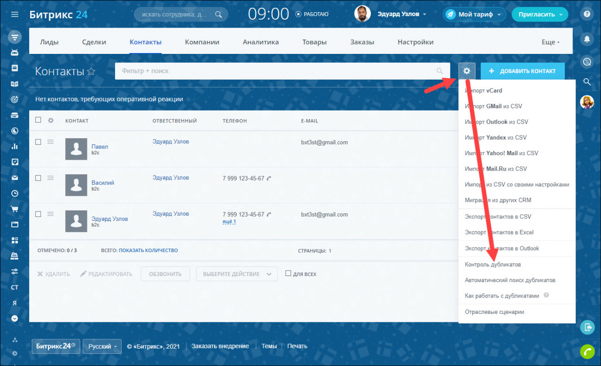Open the bar chart icon in sidebar

click(x=15, y=146)
